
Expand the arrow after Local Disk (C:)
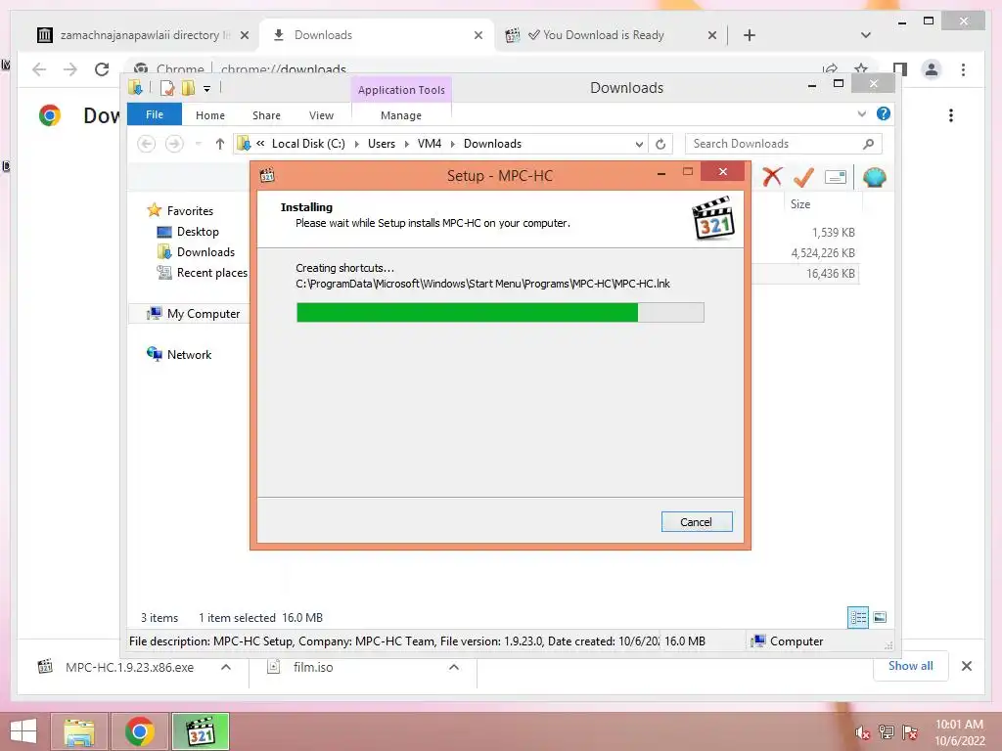coord(356,145)
